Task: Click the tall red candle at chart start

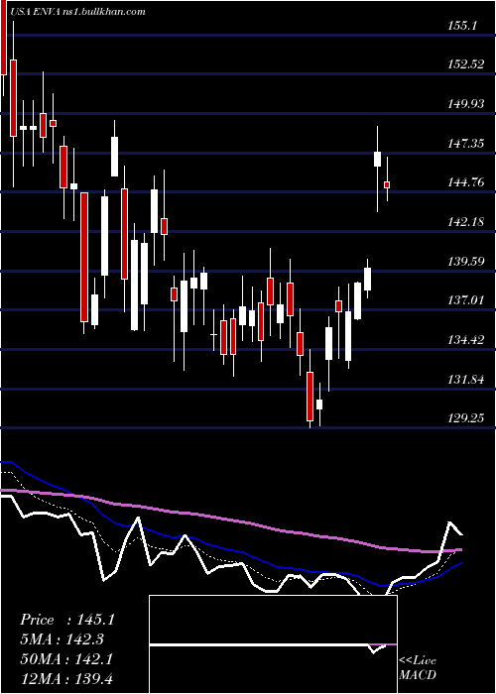Action: [4, 38]
